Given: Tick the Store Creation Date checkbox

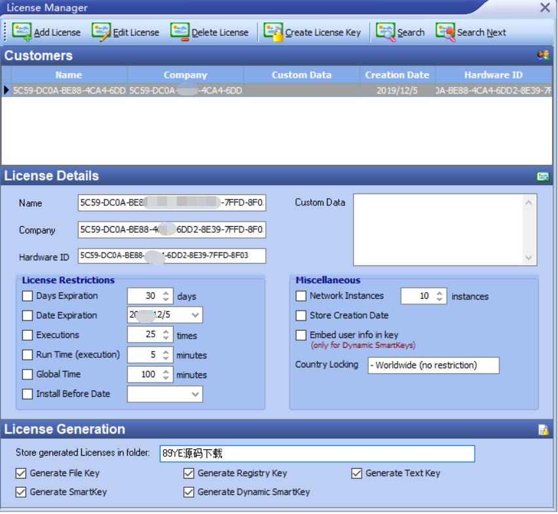Looking at the screenshot, I should click(x=301, y=315).
